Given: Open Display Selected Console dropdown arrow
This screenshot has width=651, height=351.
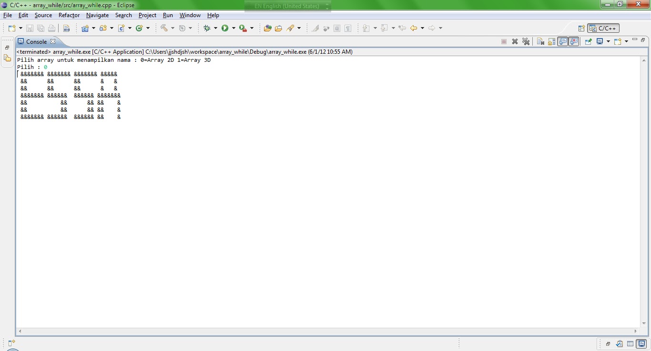Looking at the screenshot, I should pos(608,41).
